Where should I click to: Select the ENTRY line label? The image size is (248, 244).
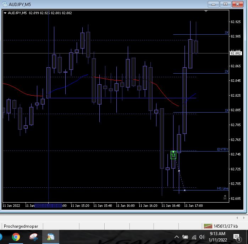[222, 149]
